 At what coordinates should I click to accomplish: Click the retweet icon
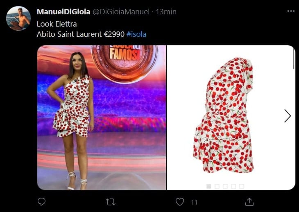pos(111,202)
